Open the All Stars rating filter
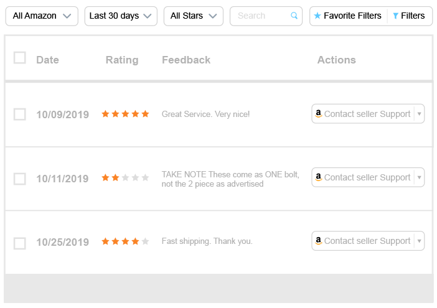437x308 pixels. tap(194, 16)
